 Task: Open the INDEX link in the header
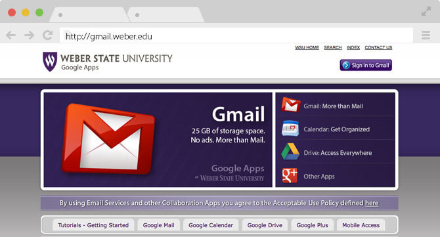[x=353, y=47]
